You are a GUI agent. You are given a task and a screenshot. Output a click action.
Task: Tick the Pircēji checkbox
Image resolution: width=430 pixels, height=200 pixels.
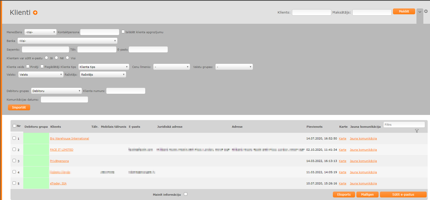pos(28,66)
